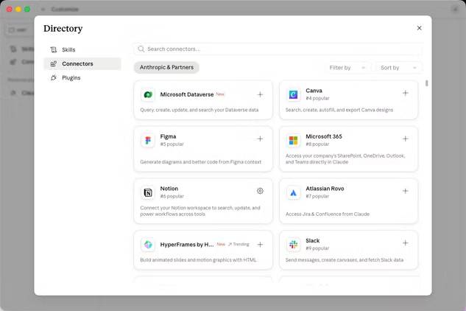Open the Plugins section
466x311 pixels.
[82, 77]
